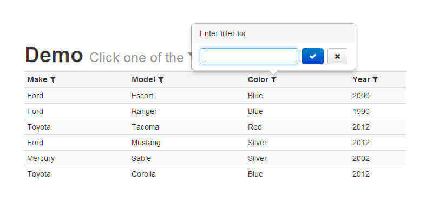Viewport: 433px width, 216px height.
Task: Click the Year column header text
Action: pyautogui.click(x=361, y=79)
